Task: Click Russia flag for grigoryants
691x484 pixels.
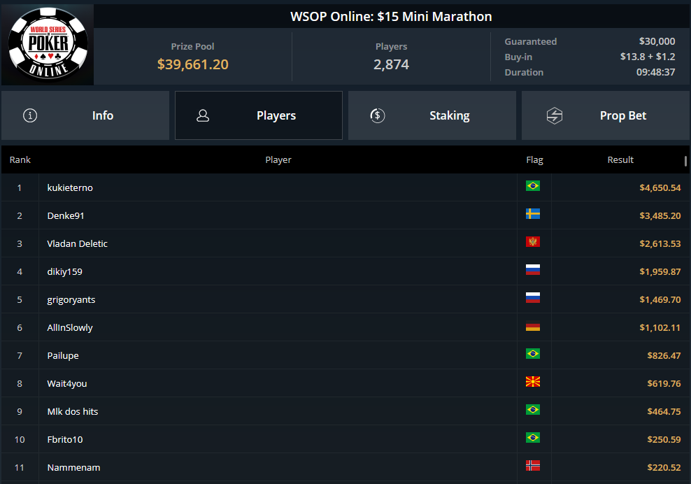Action: pyautogui.click(x=533, y=297)
